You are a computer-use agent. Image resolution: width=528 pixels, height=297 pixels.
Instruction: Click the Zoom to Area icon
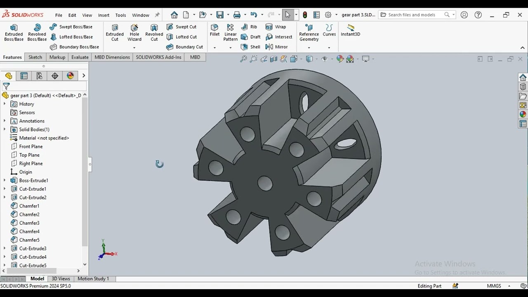point(253,59)
